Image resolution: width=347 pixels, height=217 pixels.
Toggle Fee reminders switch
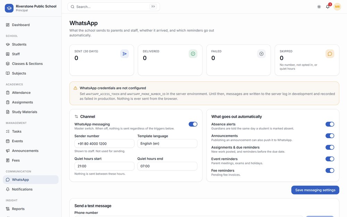coord(330,170)
